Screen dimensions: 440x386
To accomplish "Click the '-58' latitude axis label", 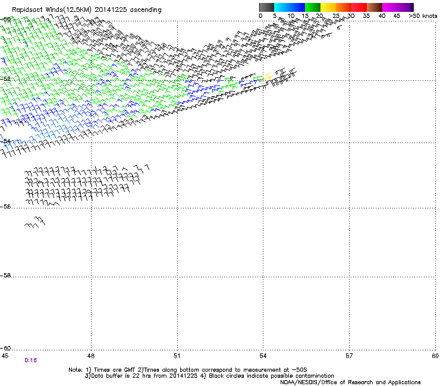I will [x=5, y=276].
